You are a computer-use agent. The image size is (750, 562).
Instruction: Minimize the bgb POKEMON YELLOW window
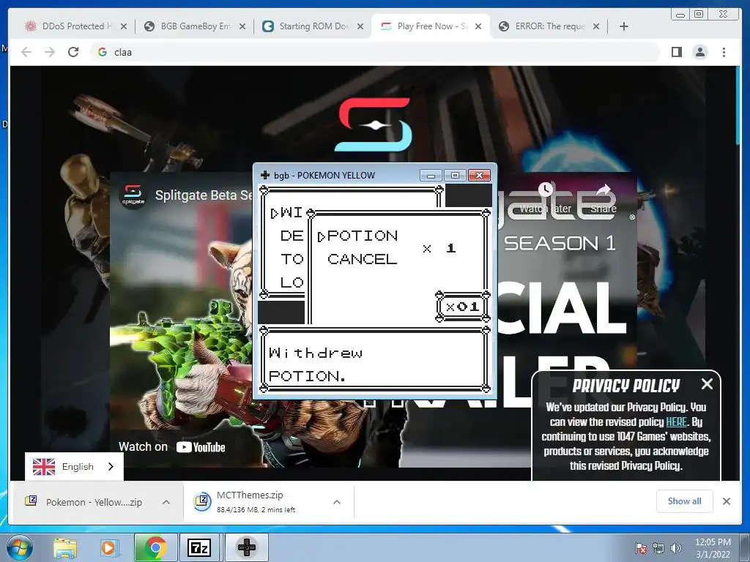click(x=431, y=176)
